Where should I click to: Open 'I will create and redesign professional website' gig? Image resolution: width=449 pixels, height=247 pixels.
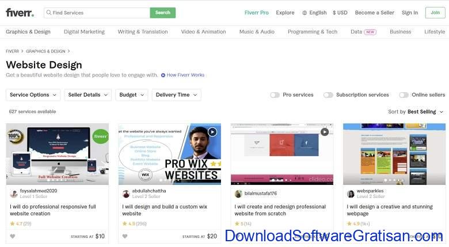(x=280, y=210)
